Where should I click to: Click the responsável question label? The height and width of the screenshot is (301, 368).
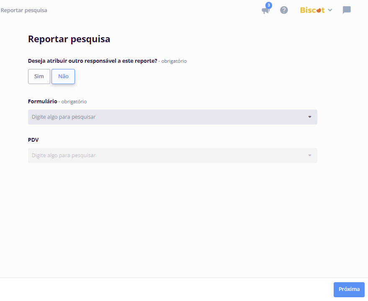click(93, 61)
